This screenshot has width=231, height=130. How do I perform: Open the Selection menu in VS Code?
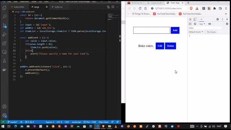pyautogui.click(x=25, y=1)
